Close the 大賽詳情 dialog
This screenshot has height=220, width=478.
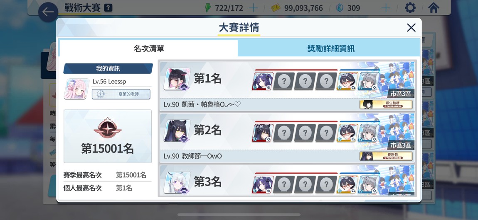pos(411,28)
